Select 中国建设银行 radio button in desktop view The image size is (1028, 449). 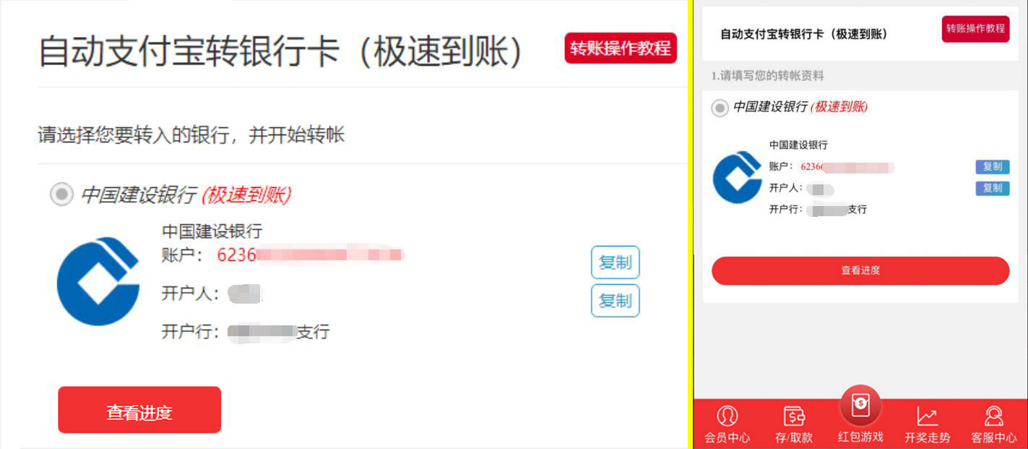tap(61, 194)
